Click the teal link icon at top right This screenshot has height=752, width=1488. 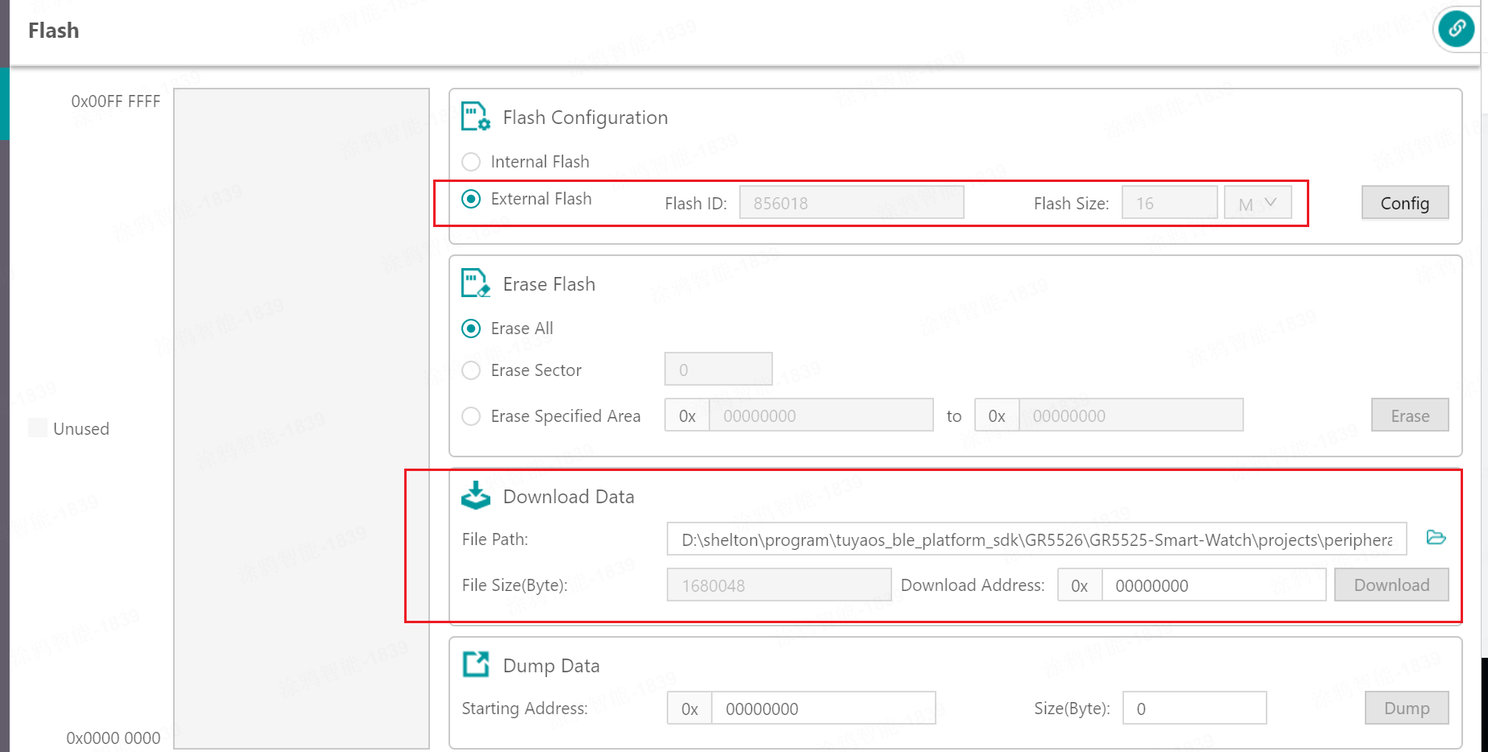(x=1457, y=29)
